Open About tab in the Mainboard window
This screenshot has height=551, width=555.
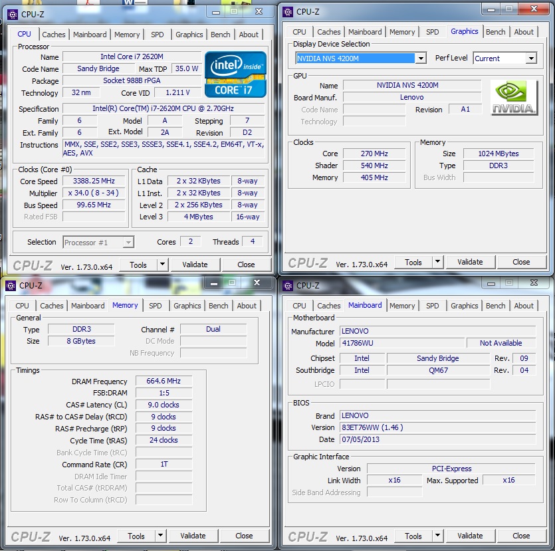pos(524,306)
